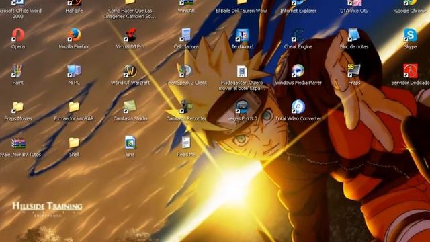Select the Calculadora desktop icon
Screen dimensions: 430x242
pyautogui.click(x=186, y=35)
